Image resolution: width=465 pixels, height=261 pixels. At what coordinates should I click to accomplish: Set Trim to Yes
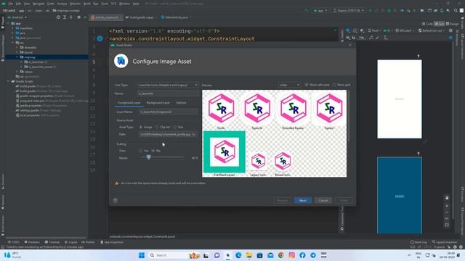140,151
